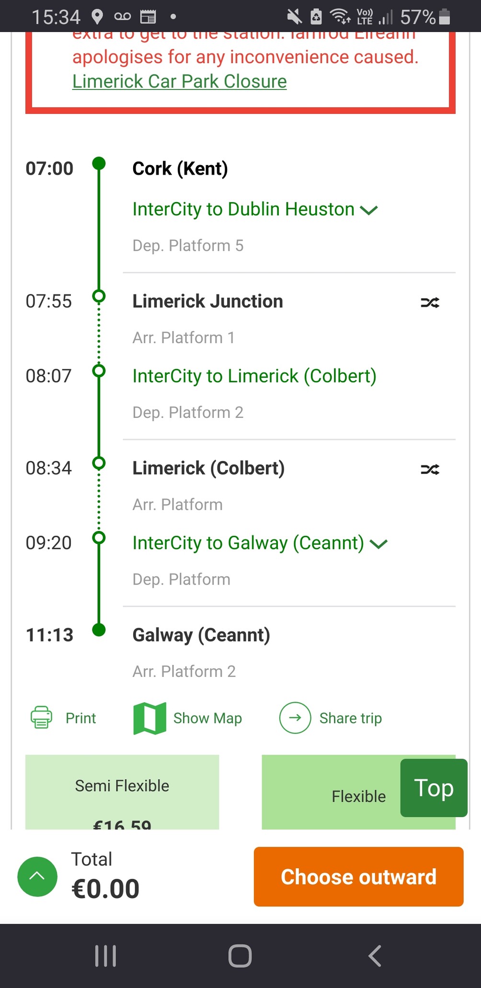Expand InterCity to Galway (Ceannt) stops
Image resolution: width=481 pixels, height=988 pixels.
click(378, 544)
